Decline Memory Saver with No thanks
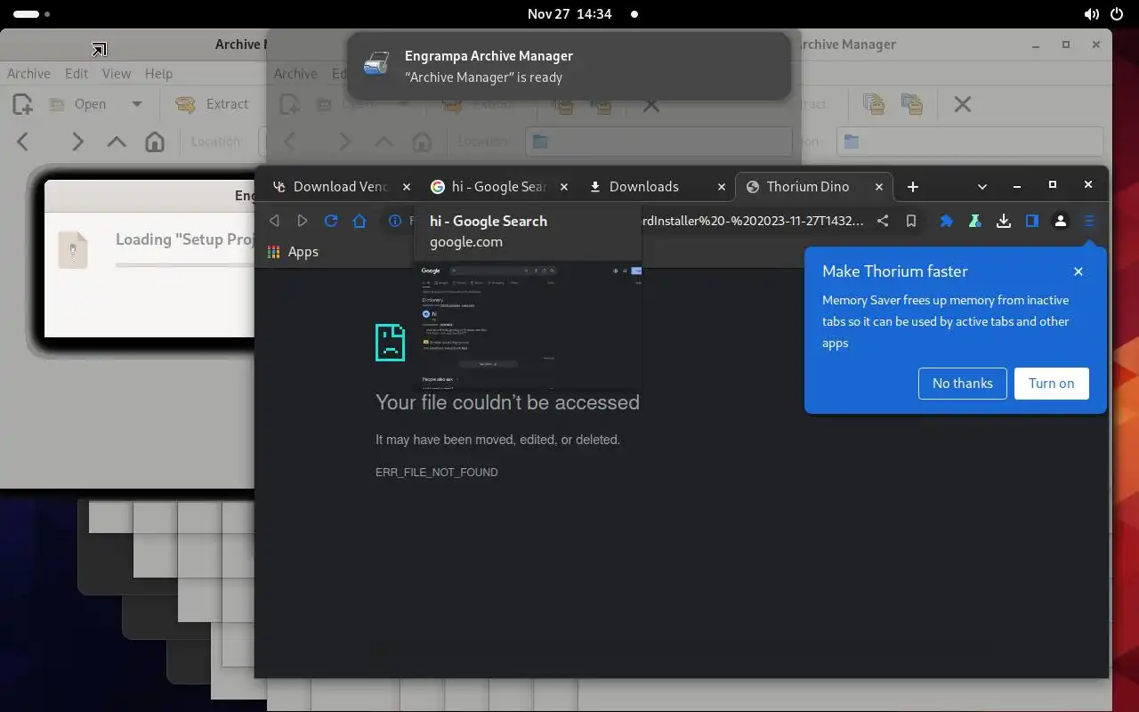Viewport: 1139px width, 712px height. click(963, 384)
